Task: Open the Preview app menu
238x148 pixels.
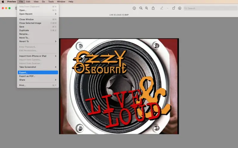Action: point(12,2)
